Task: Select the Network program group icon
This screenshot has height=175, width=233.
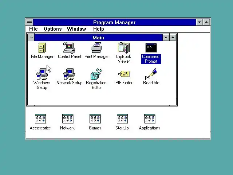Action: point(68,119)
